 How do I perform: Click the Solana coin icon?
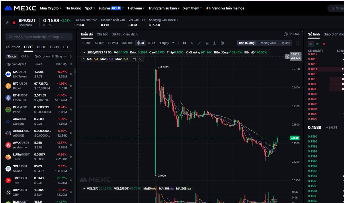(x=8, y=168)
